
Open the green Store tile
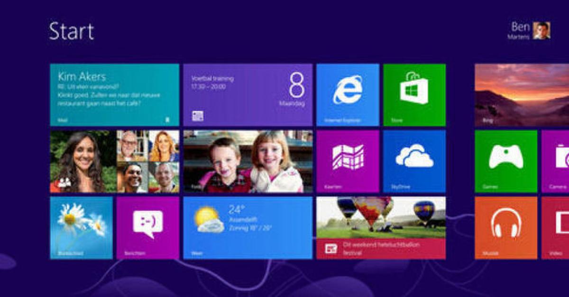click(414, 95)
